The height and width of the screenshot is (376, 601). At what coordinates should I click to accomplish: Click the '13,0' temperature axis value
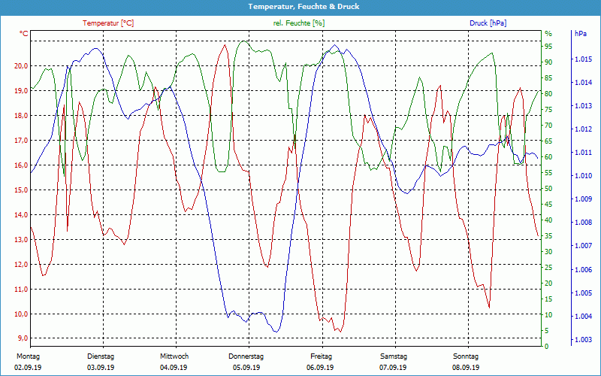pos(21,240)
